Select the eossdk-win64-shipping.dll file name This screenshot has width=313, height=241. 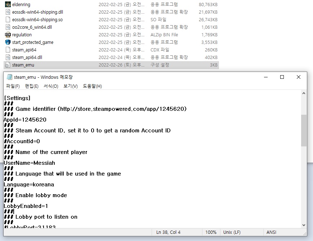tap(37, 12)
